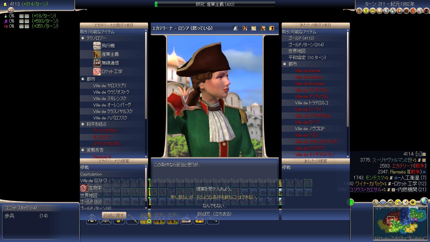Select the 産業主義 technology icon
The image size is (430, 242).
pyautogui.click(x=97, y=54)
